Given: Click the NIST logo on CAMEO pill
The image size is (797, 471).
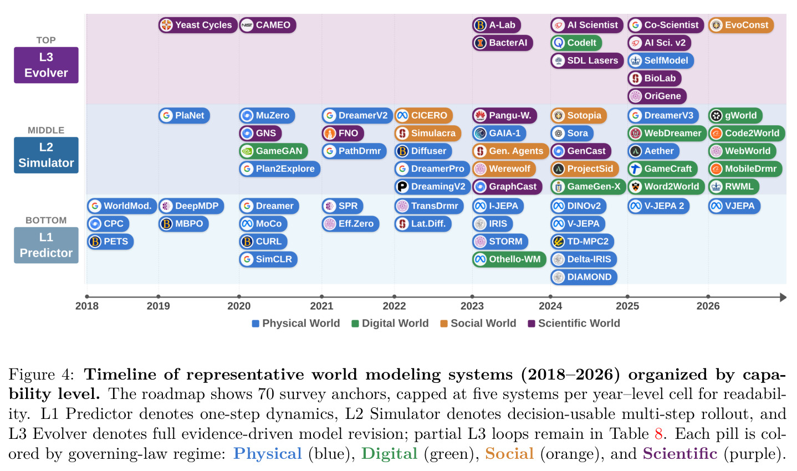Looking at the screenshot, I should pyautogui.click(x=247, y=25).
